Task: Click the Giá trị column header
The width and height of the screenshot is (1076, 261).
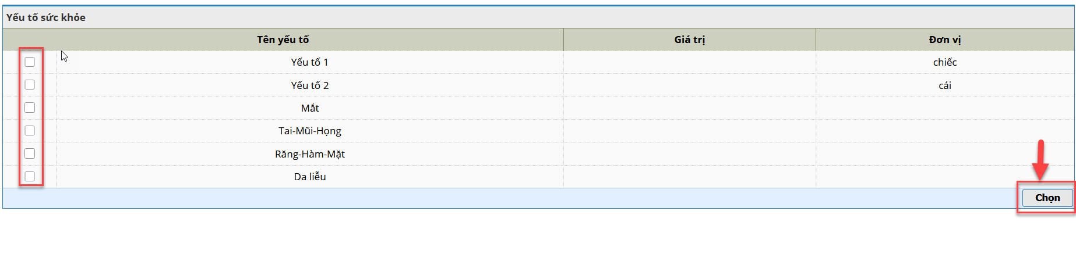Action: click(689, 40)
